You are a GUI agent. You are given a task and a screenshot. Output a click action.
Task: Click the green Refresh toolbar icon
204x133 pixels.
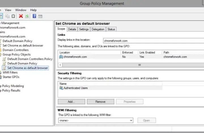click(27, 16)
